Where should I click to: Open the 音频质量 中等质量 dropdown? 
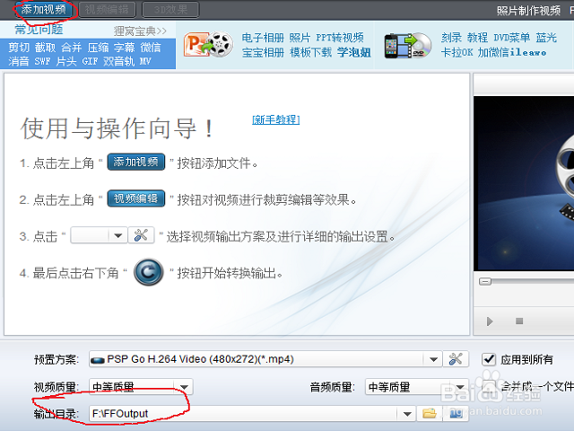(x=417, y=387)
